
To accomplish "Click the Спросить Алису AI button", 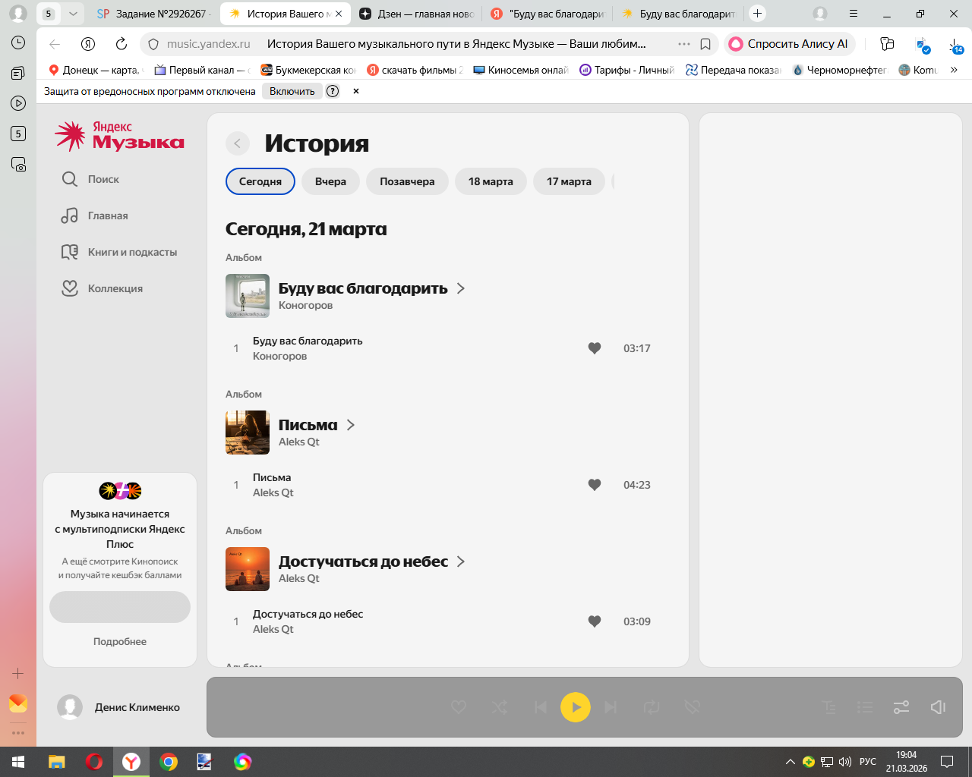I will (790, 44).
